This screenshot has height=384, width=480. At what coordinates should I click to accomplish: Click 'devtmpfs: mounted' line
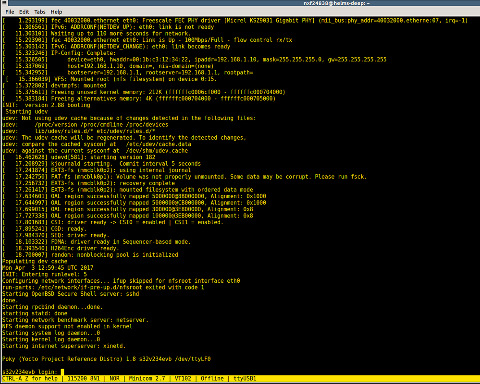54,85
